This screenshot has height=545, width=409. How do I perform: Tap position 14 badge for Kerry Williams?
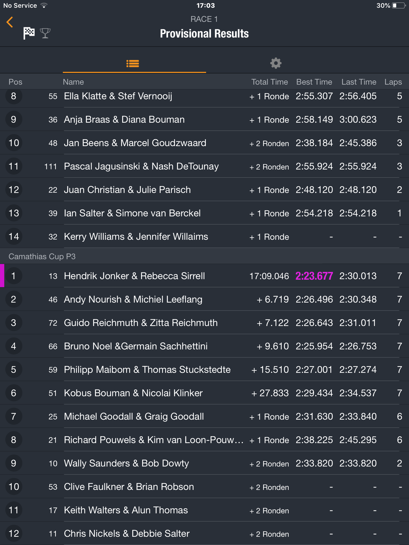click(14, 237)
